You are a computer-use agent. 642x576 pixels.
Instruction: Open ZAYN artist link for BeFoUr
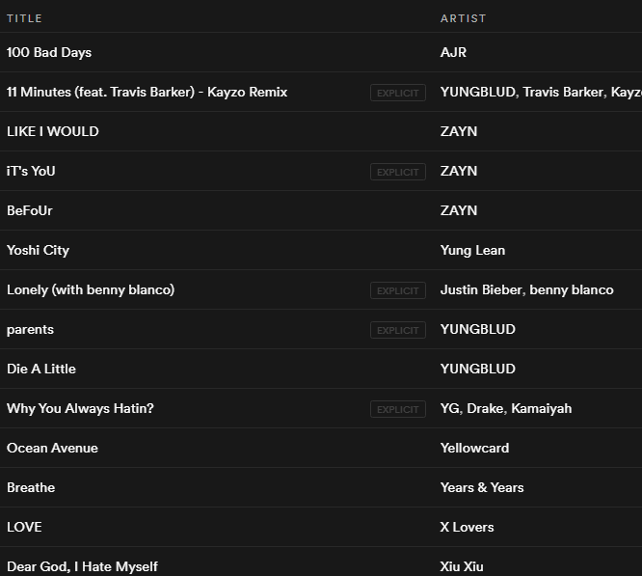click(x=459, y=210)
